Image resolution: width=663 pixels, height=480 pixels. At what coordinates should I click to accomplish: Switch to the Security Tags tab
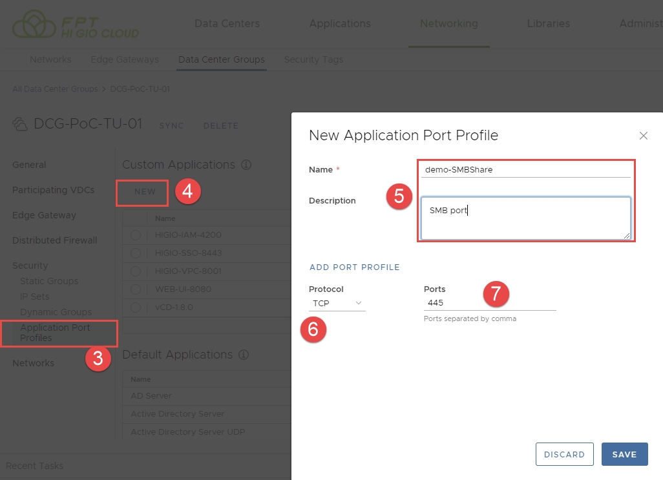(313, 59)
